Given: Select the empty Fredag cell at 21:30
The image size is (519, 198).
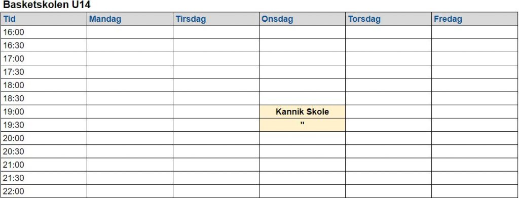Looking at the screenshot, I should click(475, 178).
